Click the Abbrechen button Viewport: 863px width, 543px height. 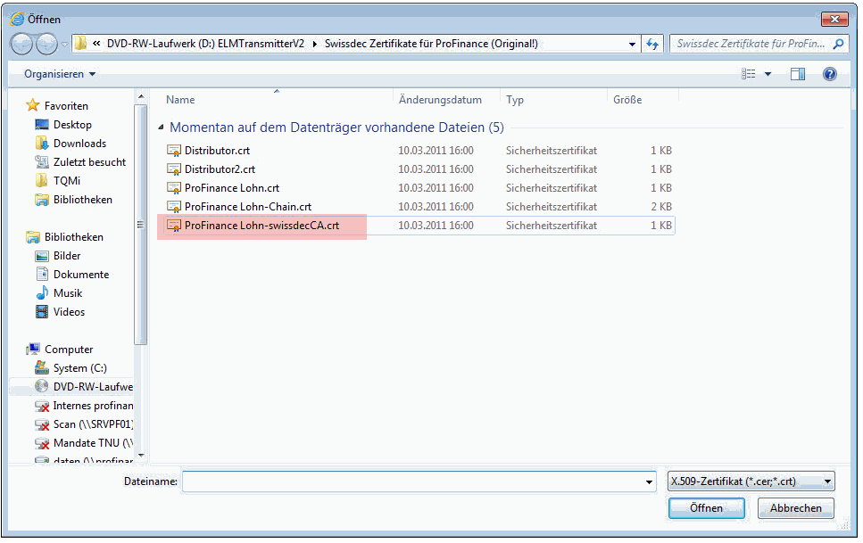point(795,508)
